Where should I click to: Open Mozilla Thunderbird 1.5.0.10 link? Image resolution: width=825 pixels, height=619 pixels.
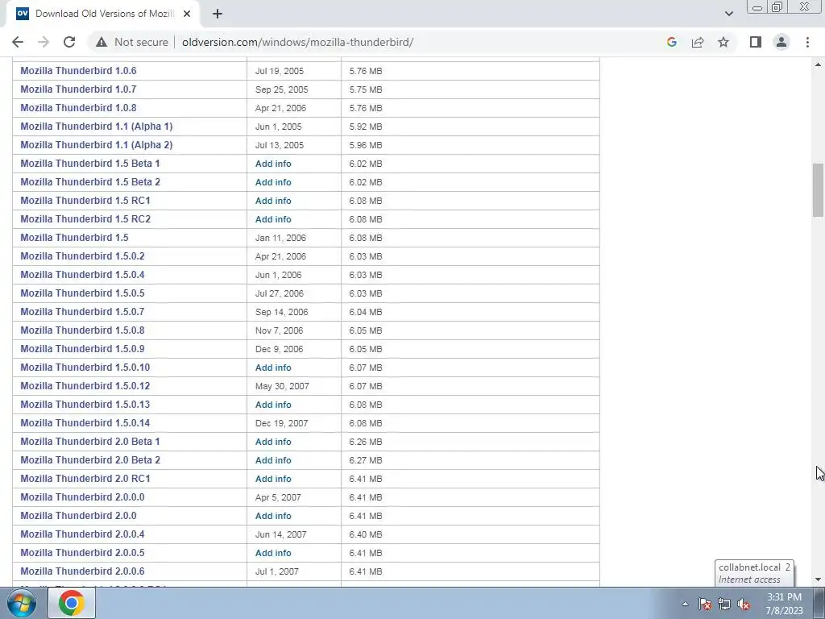click(x=85, y=368)
